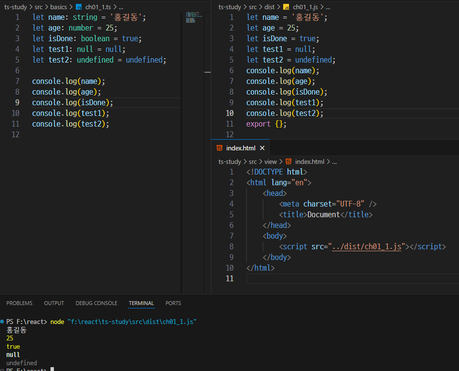This screenshot has width=459, height=371.
Task: Click 'boolean' type in ch01_1.ts
Action: 95,39
